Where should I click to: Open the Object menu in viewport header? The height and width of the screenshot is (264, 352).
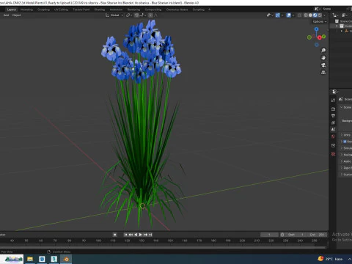(16, 15)
